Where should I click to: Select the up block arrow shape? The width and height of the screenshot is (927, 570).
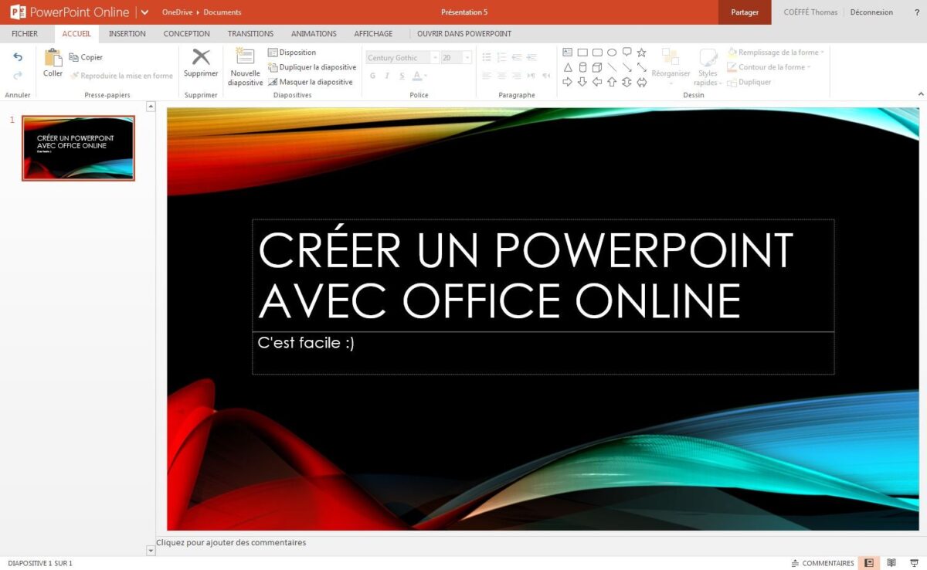coord(612,82)
